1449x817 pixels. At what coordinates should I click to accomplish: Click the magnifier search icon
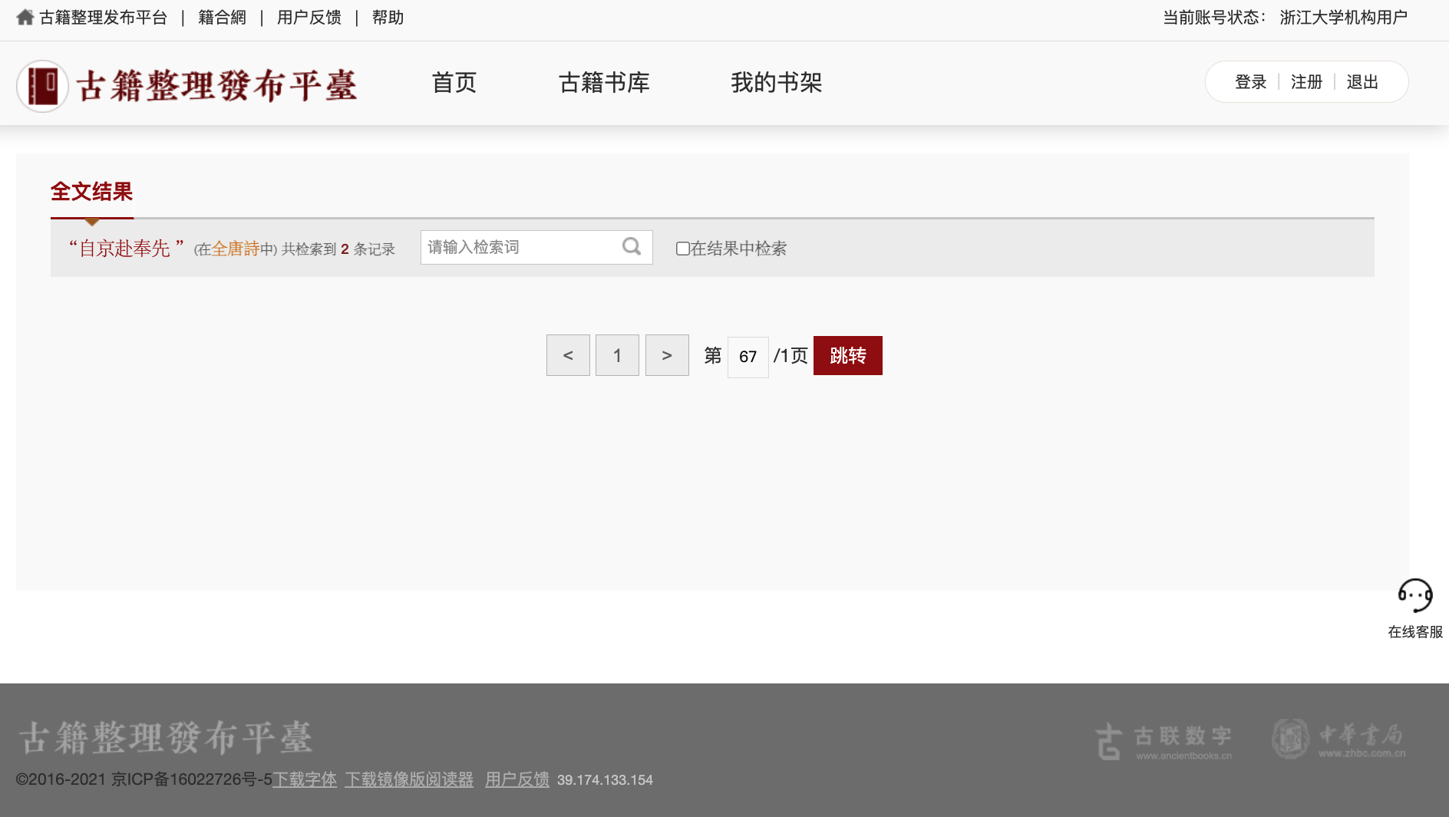tap(631, 246)
